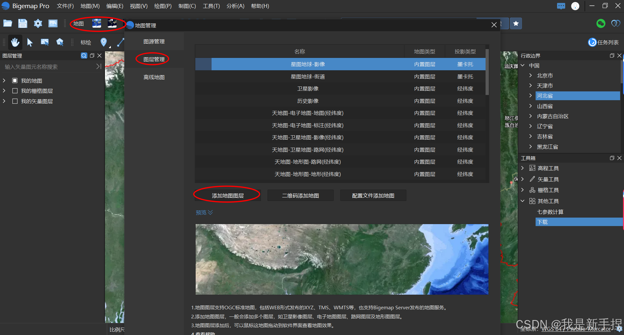Select the second dark map thumbnail icon

tap(112, 23)
